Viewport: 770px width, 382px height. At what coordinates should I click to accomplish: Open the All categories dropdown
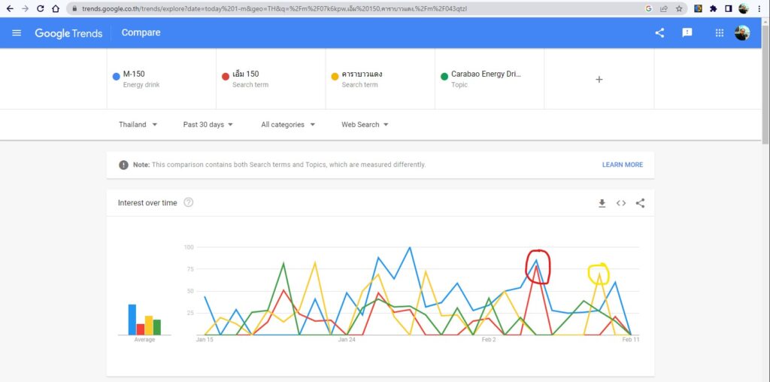coord(288,125)
